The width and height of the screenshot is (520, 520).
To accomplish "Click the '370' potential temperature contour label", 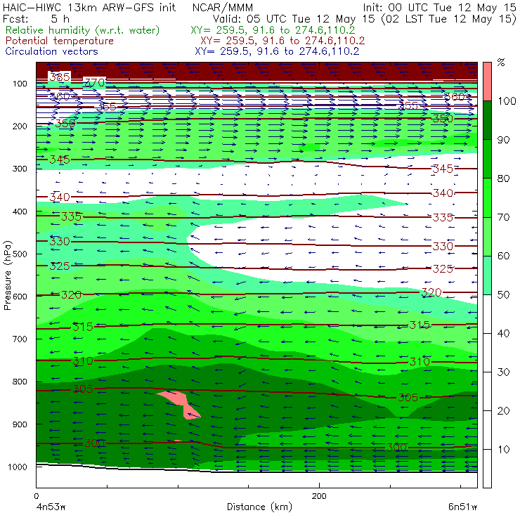I will tap(95, 83).
